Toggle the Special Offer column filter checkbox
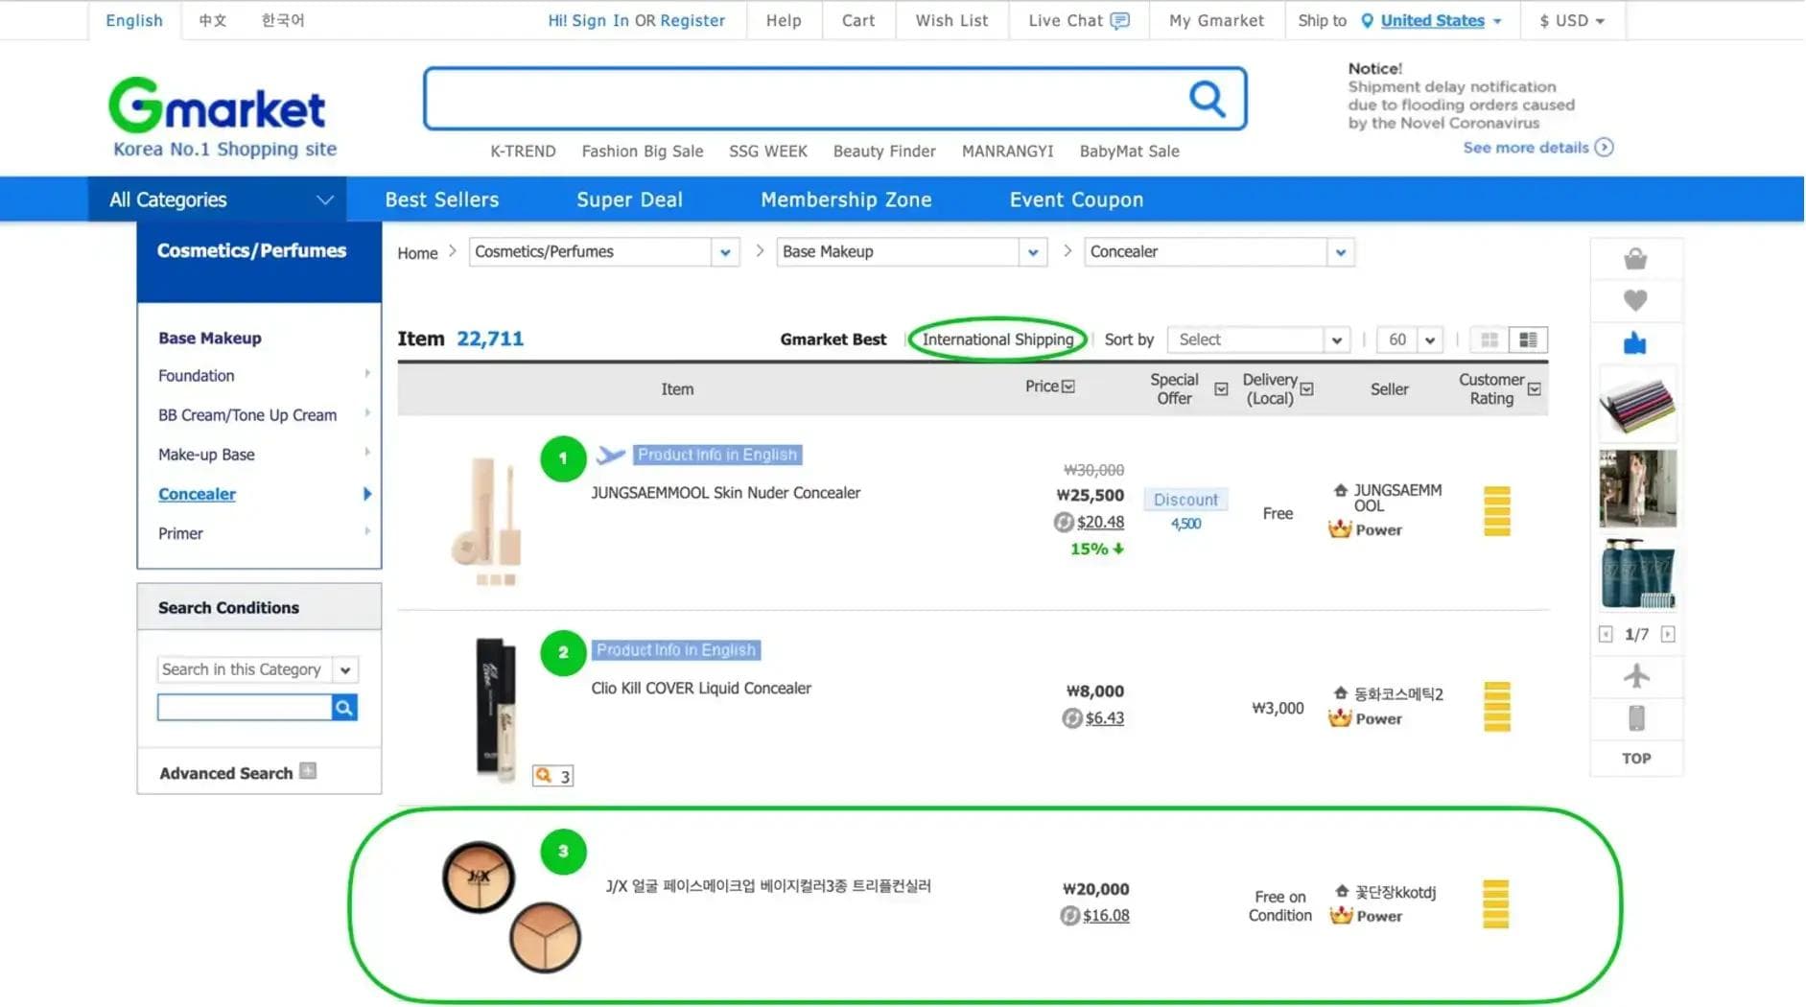Screen dimensions: 1806x1007 1221,389
